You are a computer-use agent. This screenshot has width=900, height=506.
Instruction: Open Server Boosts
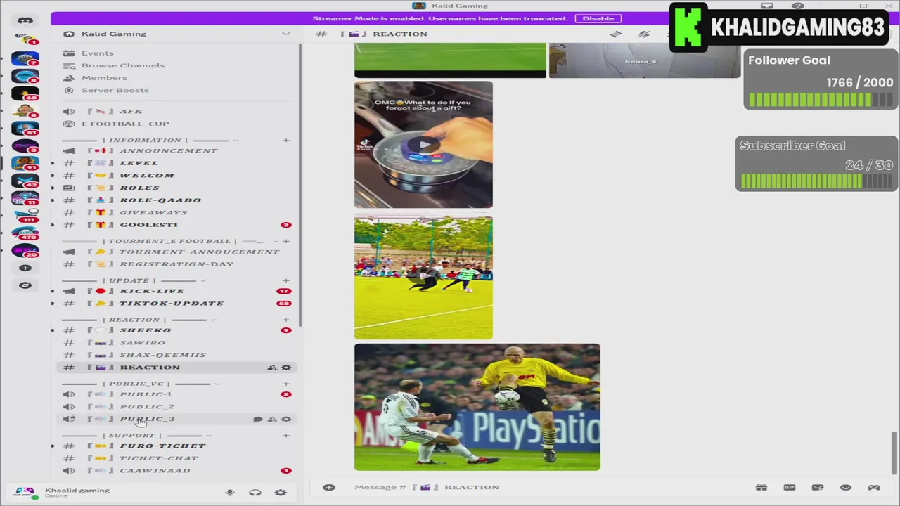tap(176, 90)
